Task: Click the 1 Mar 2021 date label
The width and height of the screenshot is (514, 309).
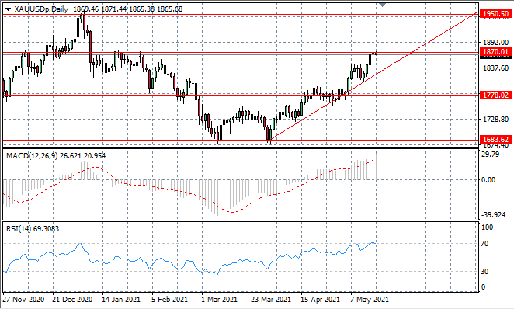Action: (x=219, y=300)
